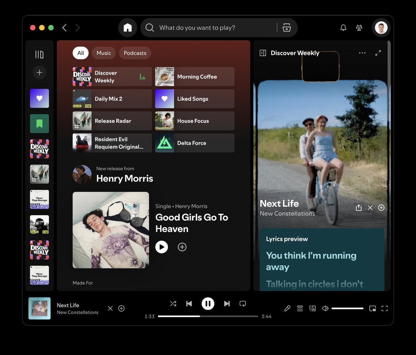Screen dimensions: 416x355
Task: Open the play queue icon
Action: (x=300, y=308)
